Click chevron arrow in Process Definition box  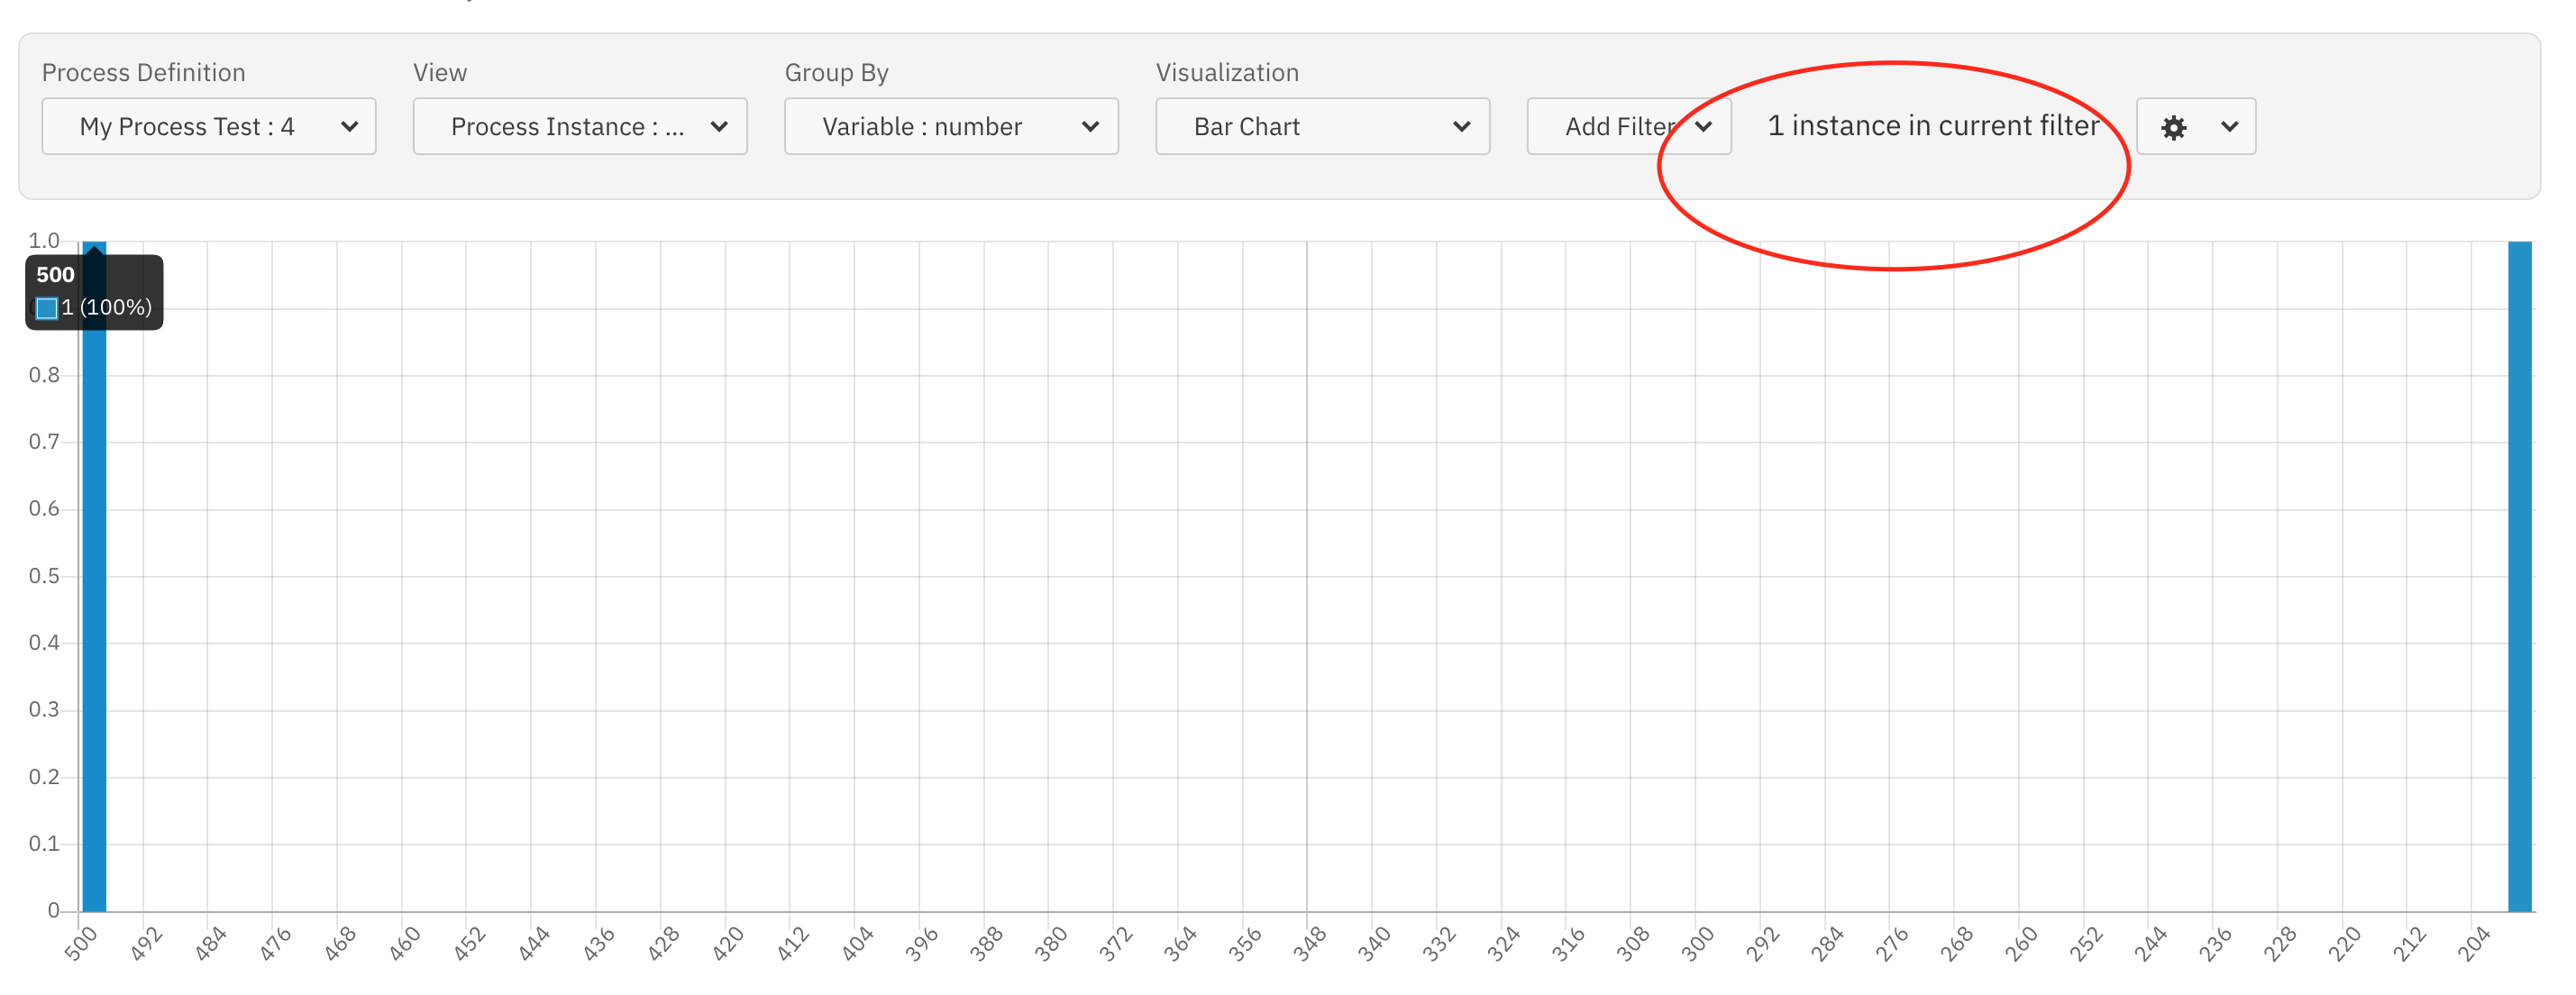(349, 127)
